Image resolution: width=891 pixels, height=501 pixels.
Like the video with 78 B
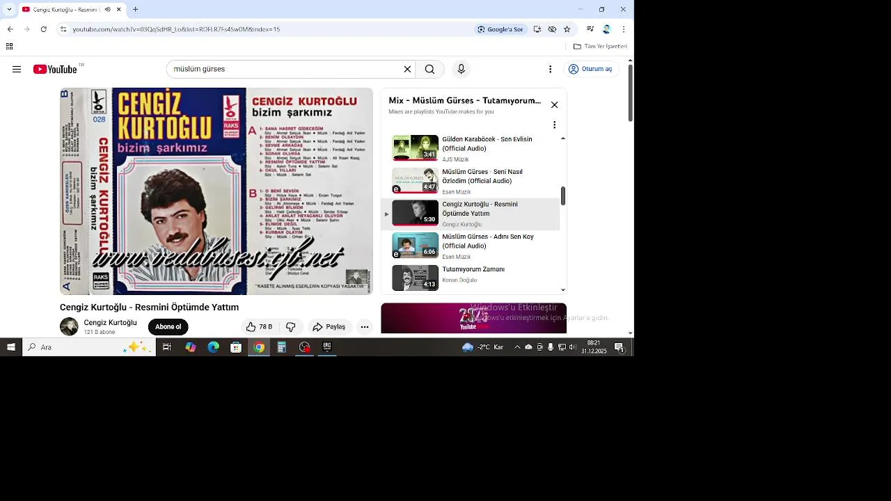pos(260,327)
